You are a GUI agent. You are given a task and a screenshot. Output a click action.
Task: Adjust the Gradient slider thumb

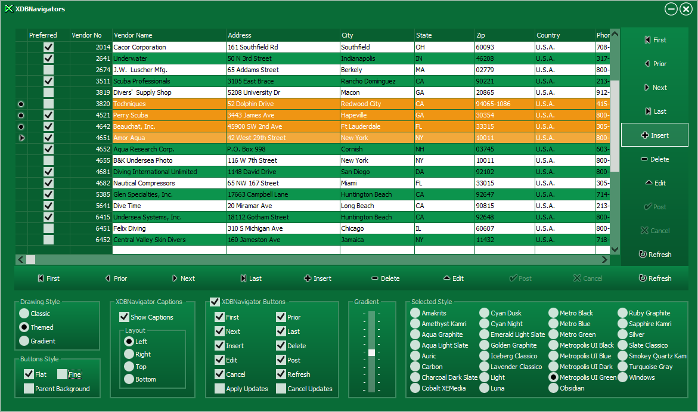(372, 352)
